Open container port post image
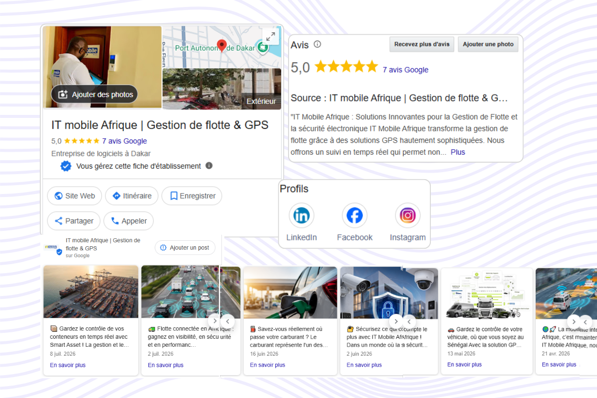The width and height of the screenshot is (597, 398). pyautogui.click(x=91, y=292)
